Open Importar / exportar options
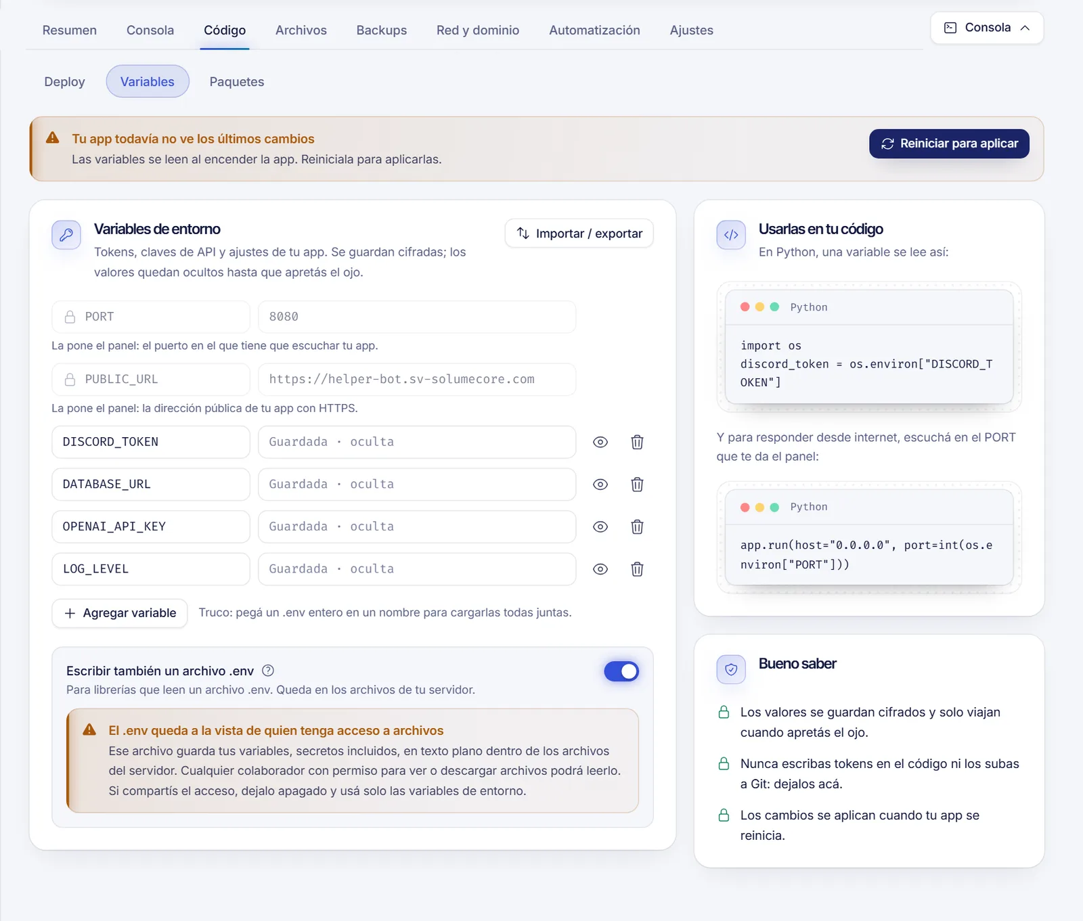The width and height of the screenshot is (1083, 921). pyautogui.click(x=579, y=233)
